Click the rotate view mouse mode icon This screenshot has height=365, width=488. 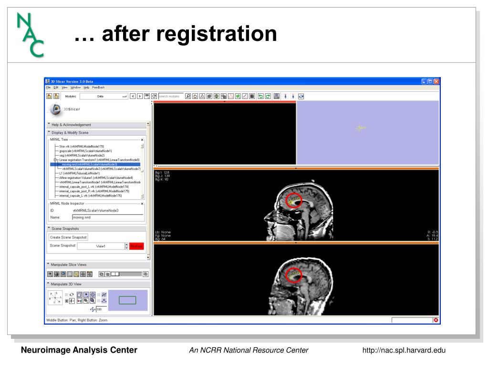tap(301, 96)
